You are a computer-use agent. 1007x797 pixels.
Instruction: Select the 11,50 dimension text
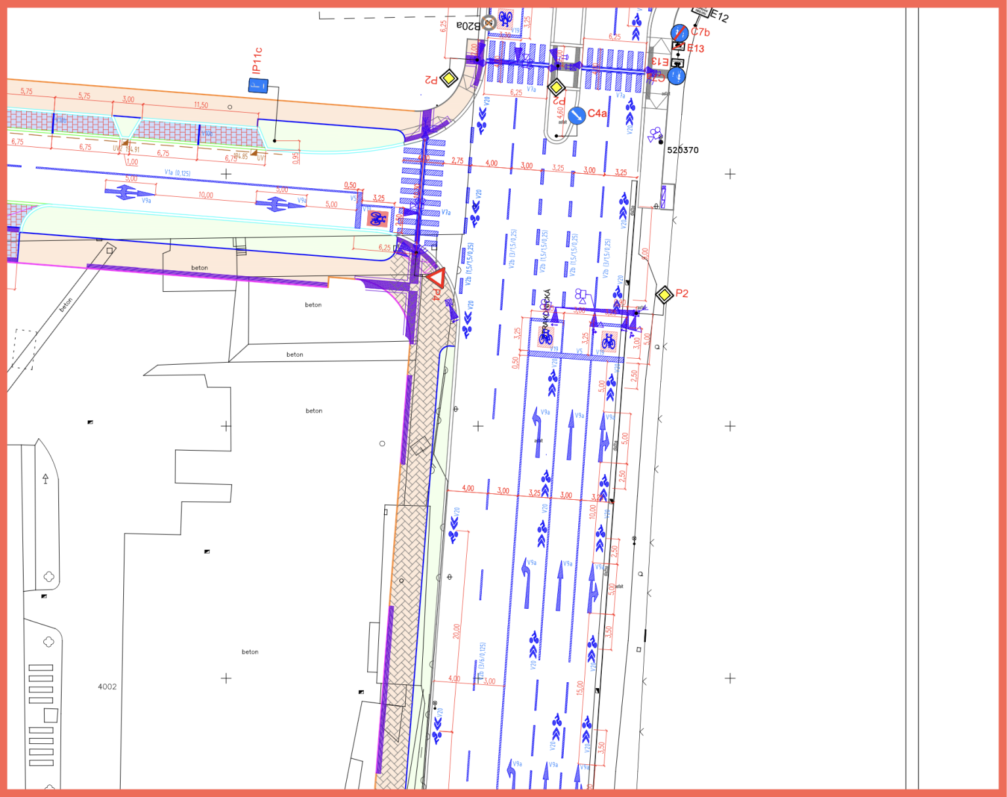coord(201,105)
